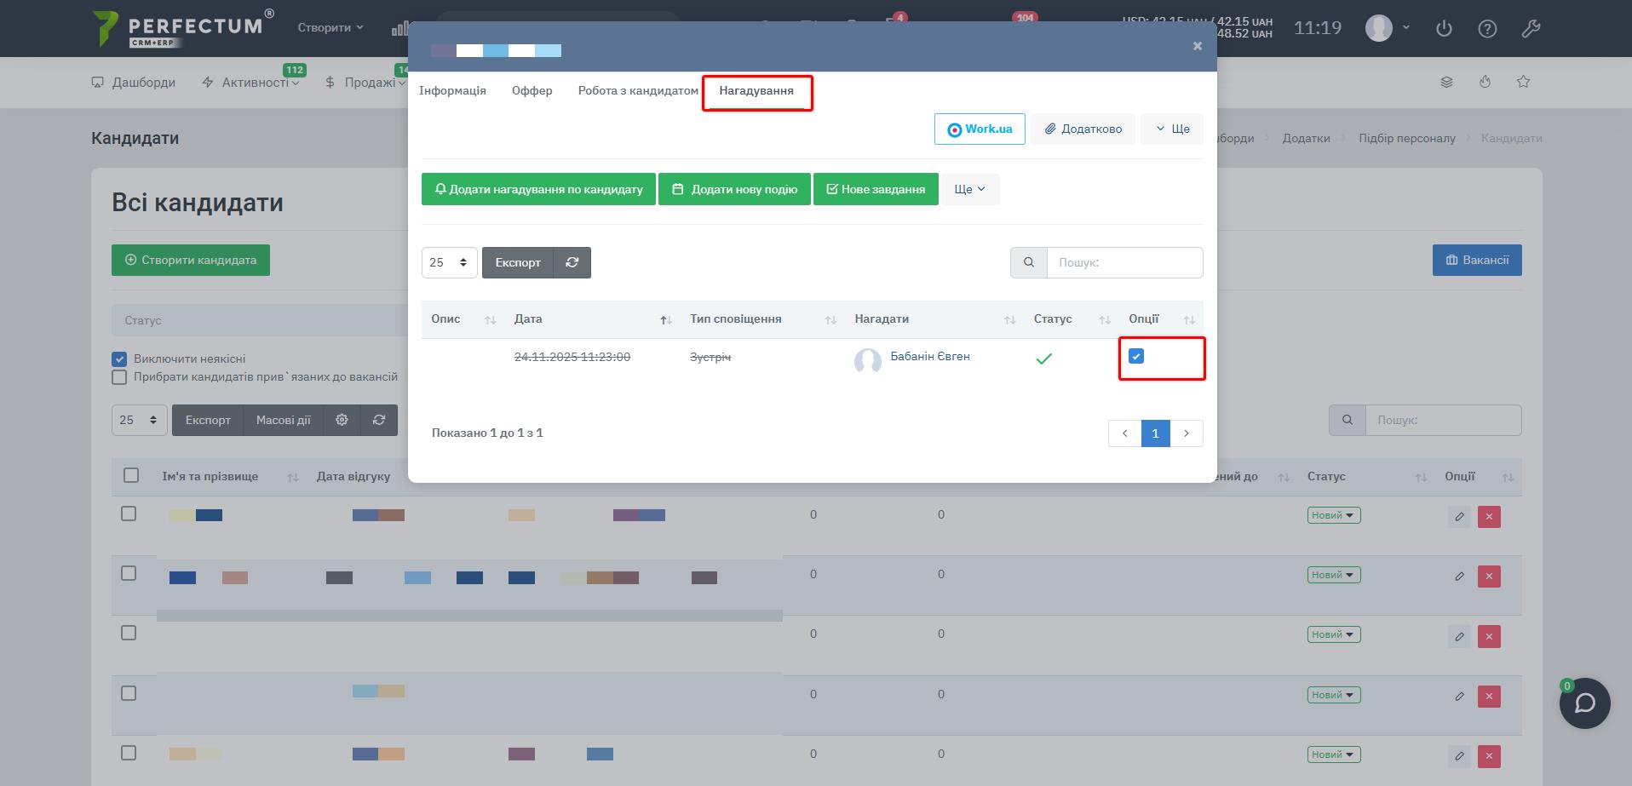Screen dimensions: 1632x786
Task: Expand the Ще dropdown after Нове завдання
Action: 969,189
